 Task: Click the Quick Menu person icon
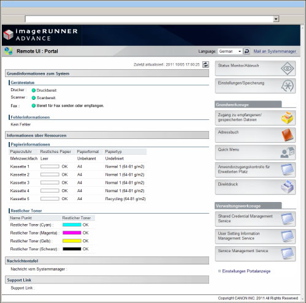click(287, 152)
